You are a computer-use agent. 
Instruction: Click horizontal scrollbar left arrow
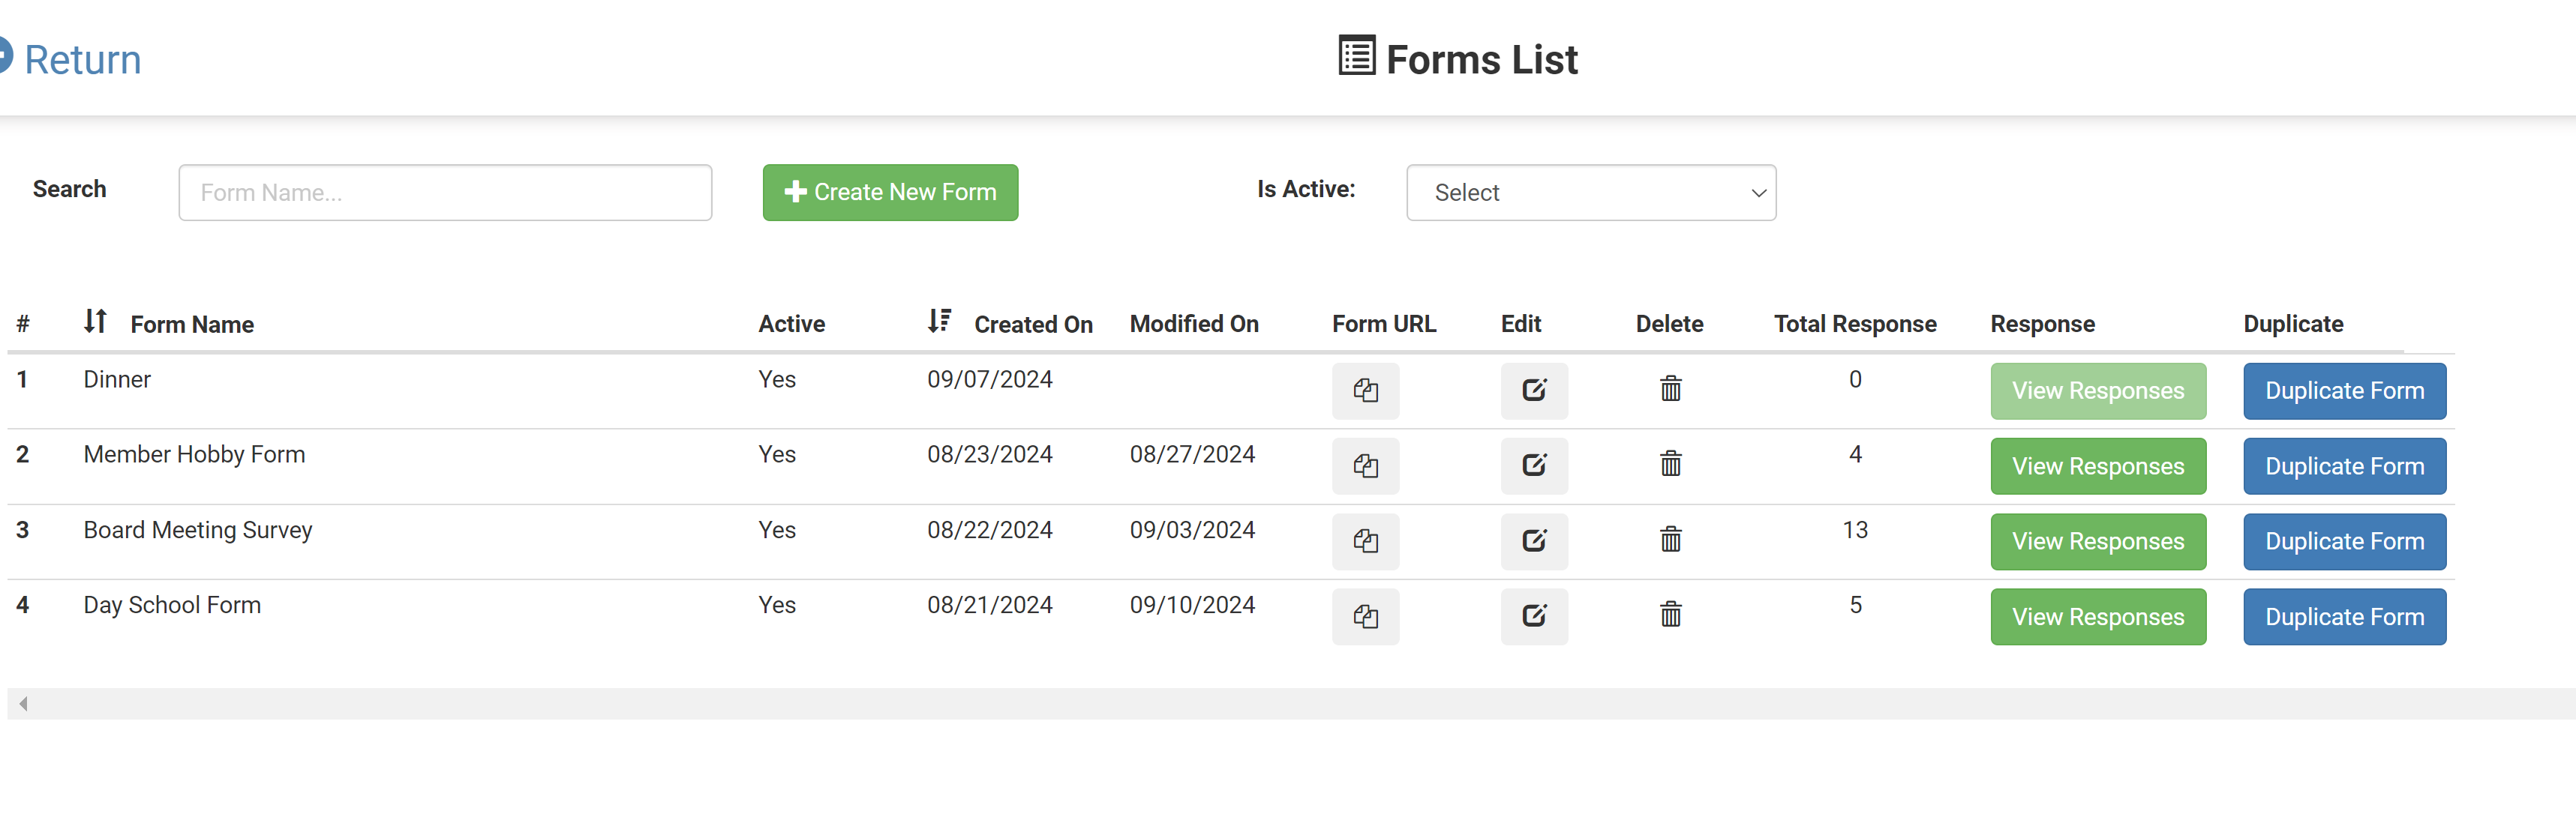tap(23, 704)
